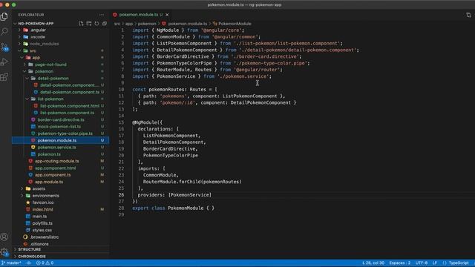Open app.module.ts file
The height and width of the screenshot is (267, 475).
[49, 182]
